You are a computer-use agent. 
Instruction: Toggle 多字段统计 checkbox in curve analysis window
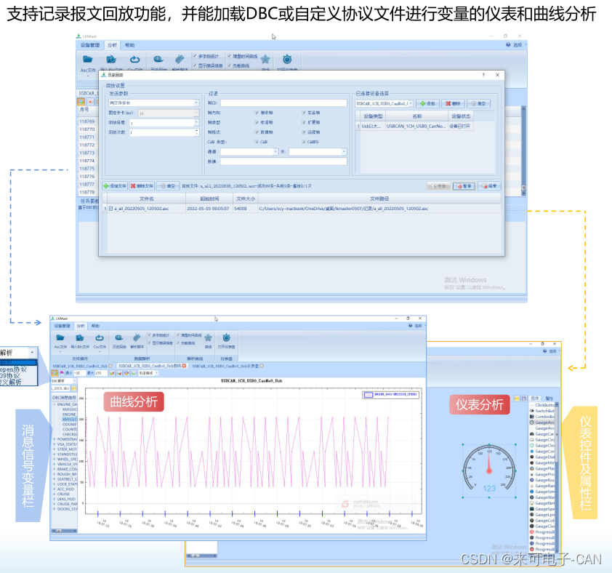[x=150, y=335]
